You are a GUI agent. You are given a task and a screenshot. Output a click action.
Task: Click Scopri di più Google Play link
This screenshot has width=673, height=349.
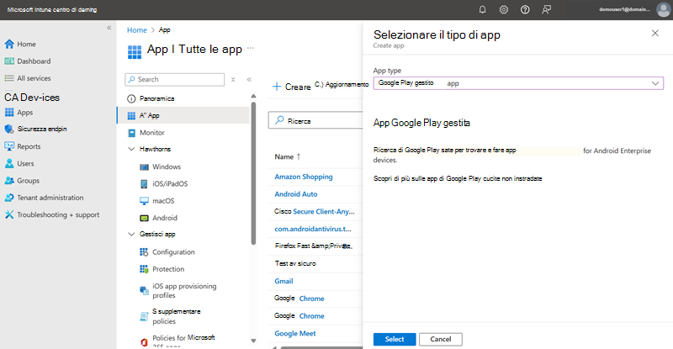pyautogui.click(x=458, y=178)
